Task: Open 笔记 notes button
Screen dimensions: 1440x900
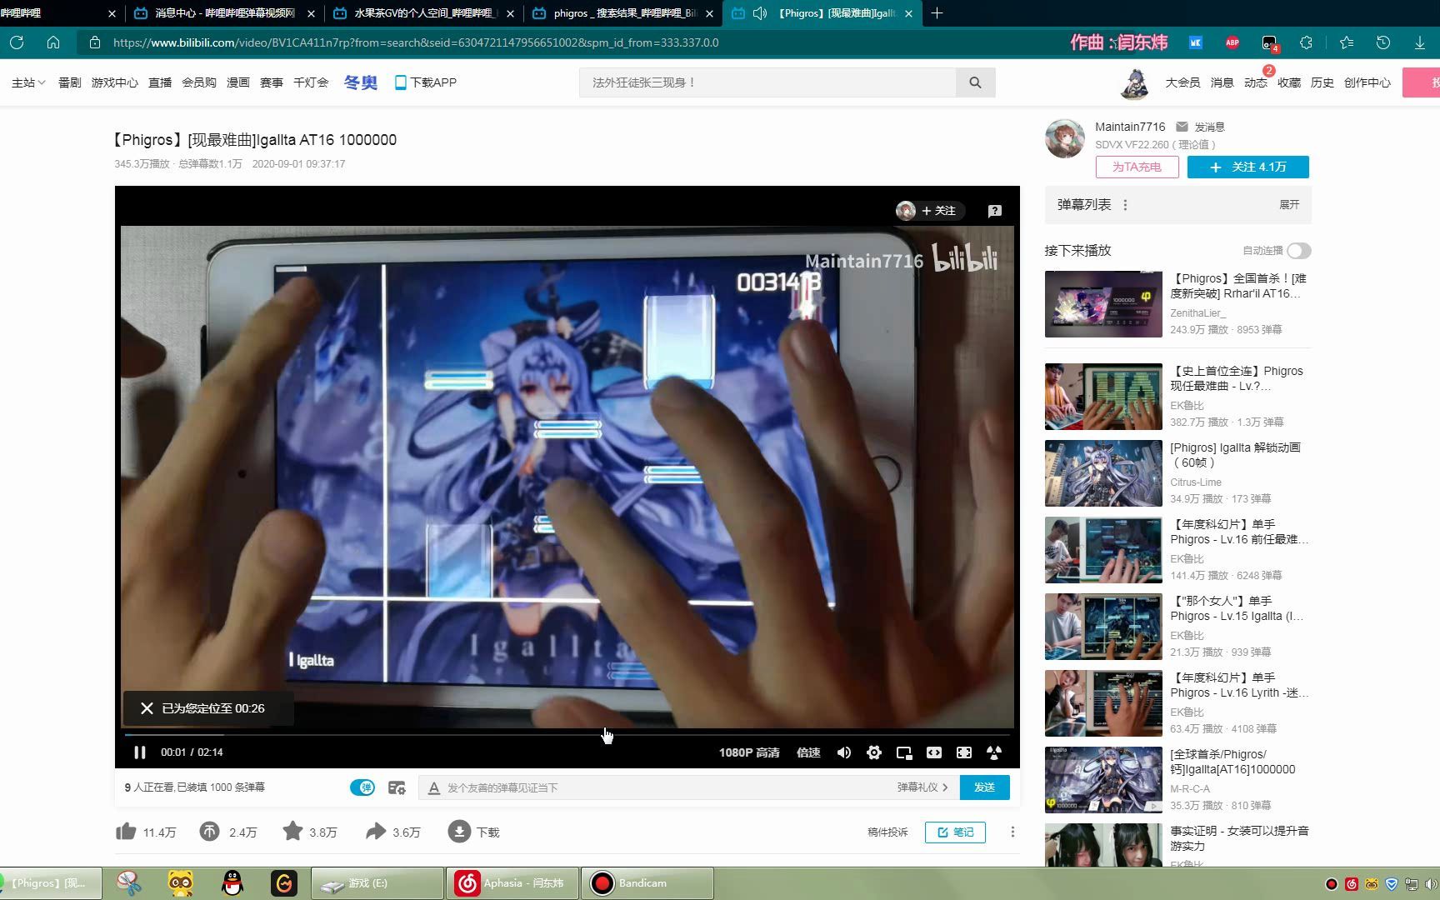Action: tap(955, 832)
